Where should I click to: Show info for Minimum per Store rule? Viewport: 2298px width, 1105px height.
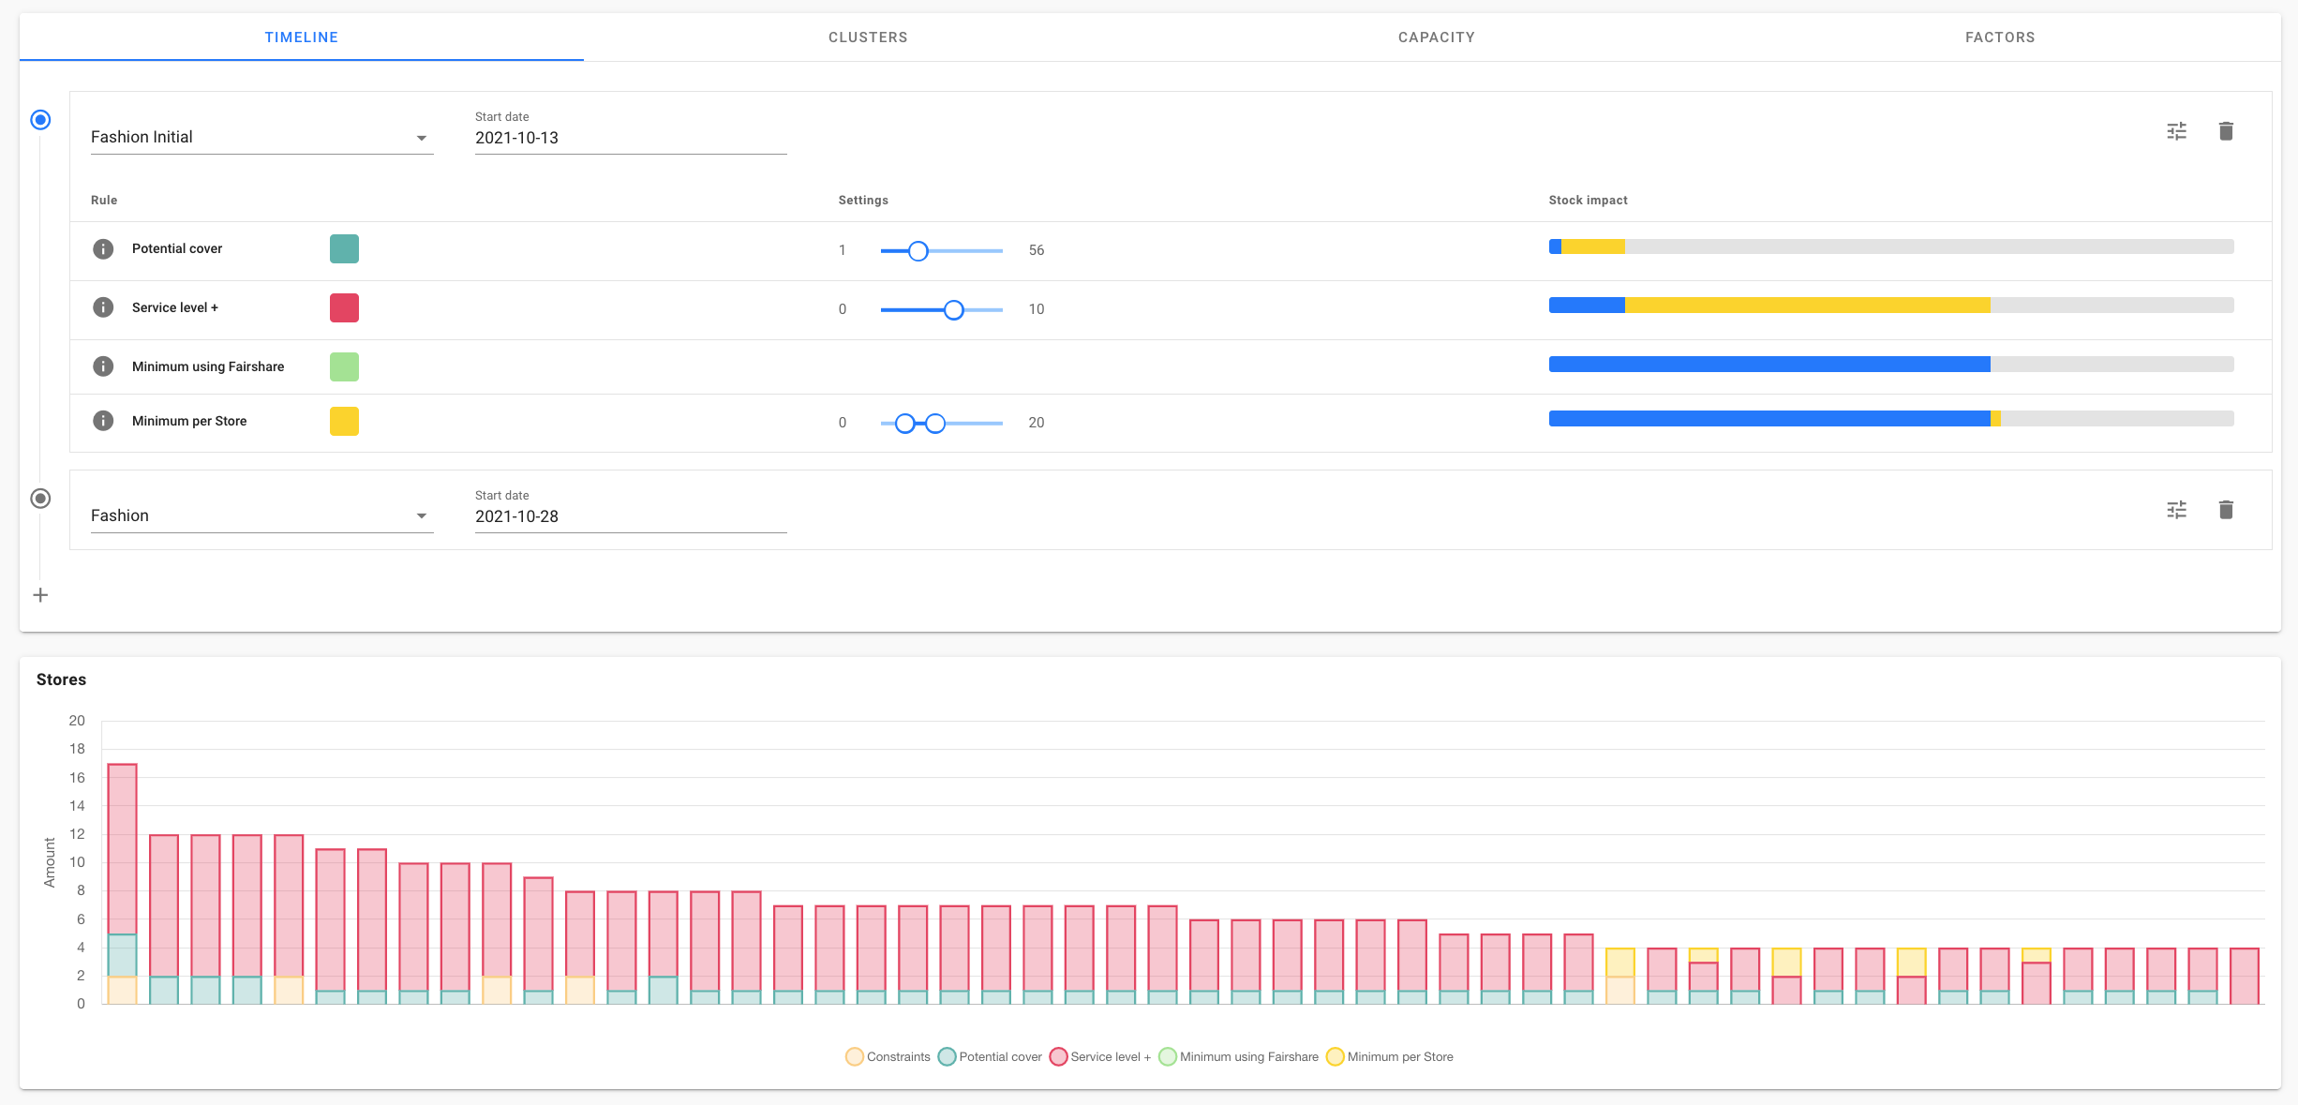[103, 421]
